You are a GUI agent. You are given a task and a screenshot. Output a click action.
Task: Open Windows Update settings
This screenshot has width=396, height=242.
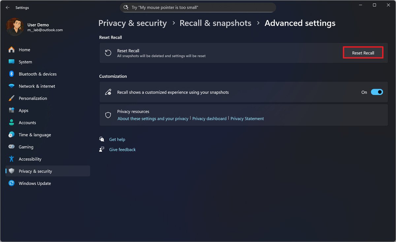tap(34, 183)
